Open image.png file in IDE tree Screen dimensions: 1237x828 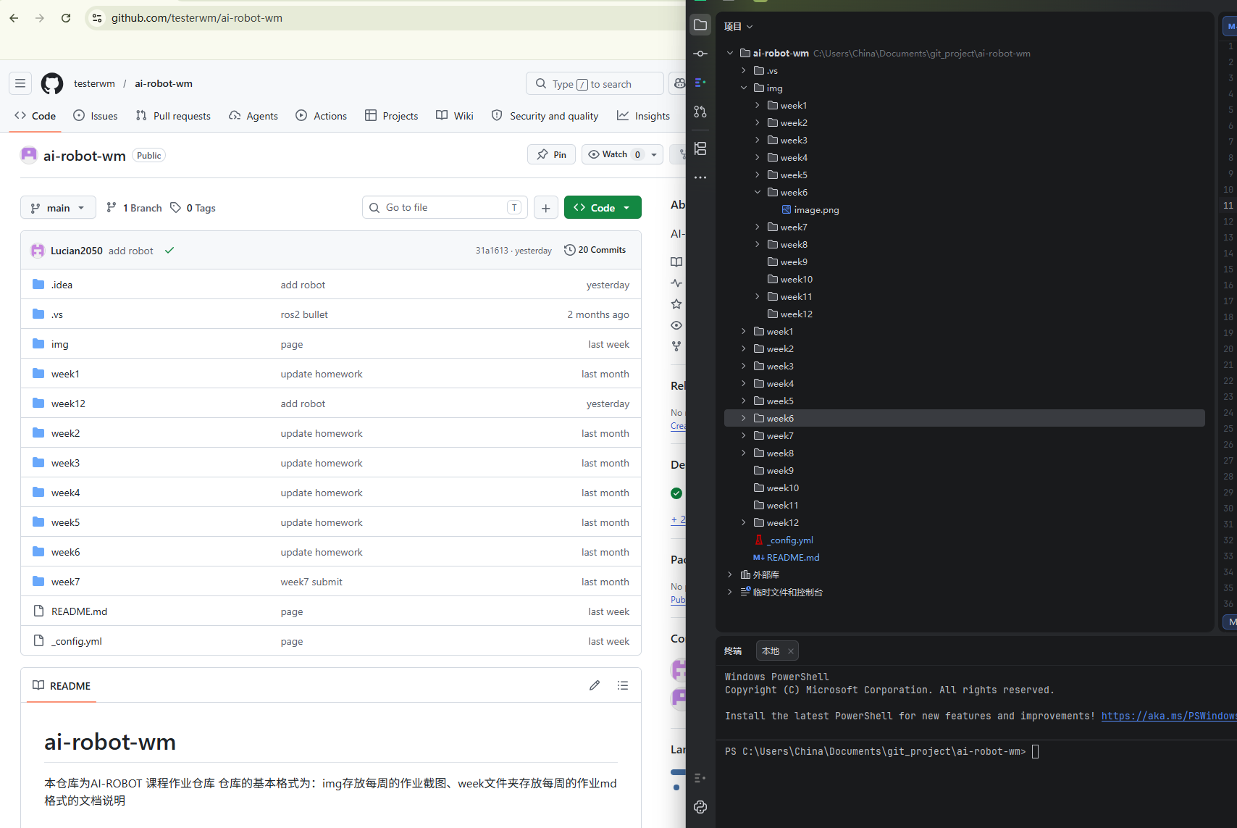(816, 210)
